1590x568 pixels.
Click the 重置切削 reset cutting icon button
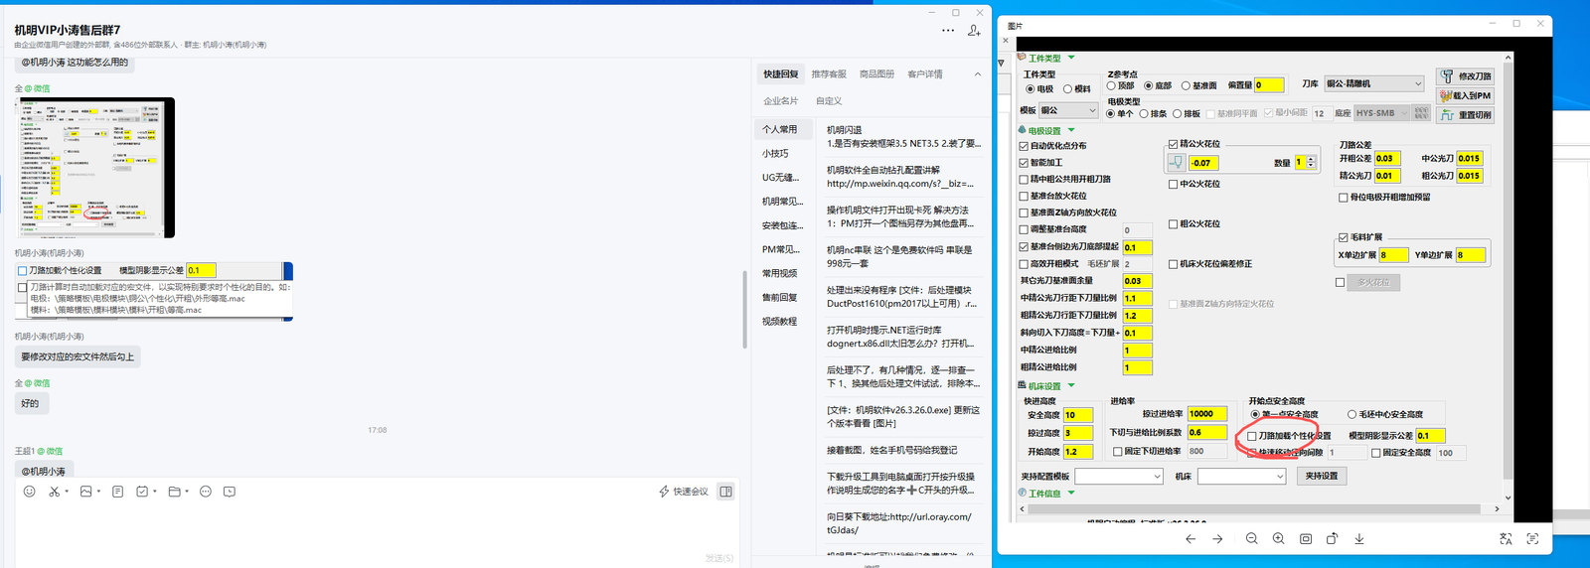[x=1465, y=114]
